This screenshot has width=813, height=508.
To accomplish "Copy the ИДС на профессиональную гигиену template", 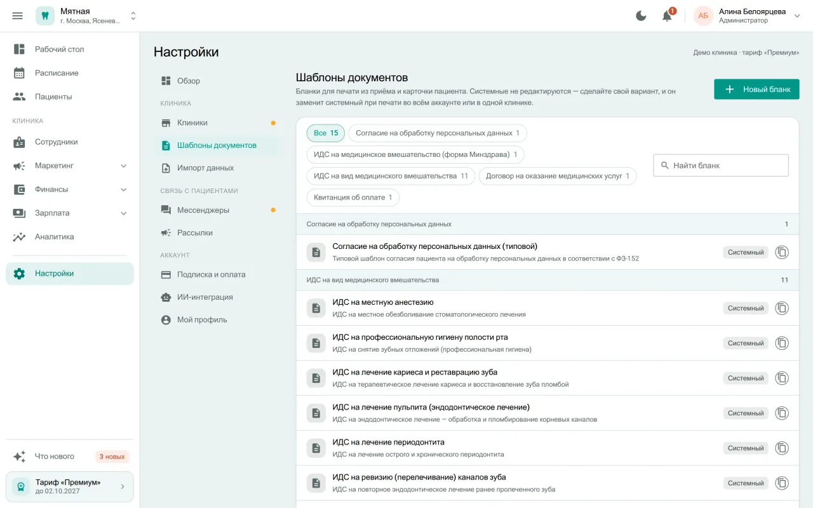I will point(782,343).
